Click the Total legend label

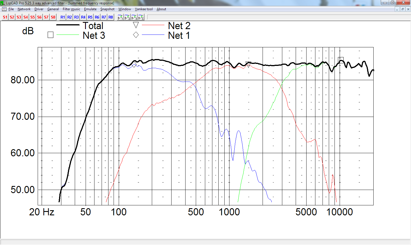click(93, 26)
